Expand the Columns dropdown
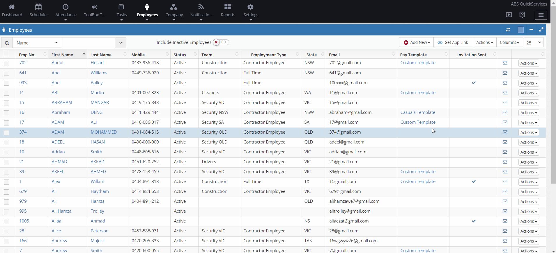This screenshot has width=556, height=253. coord(509,42)
